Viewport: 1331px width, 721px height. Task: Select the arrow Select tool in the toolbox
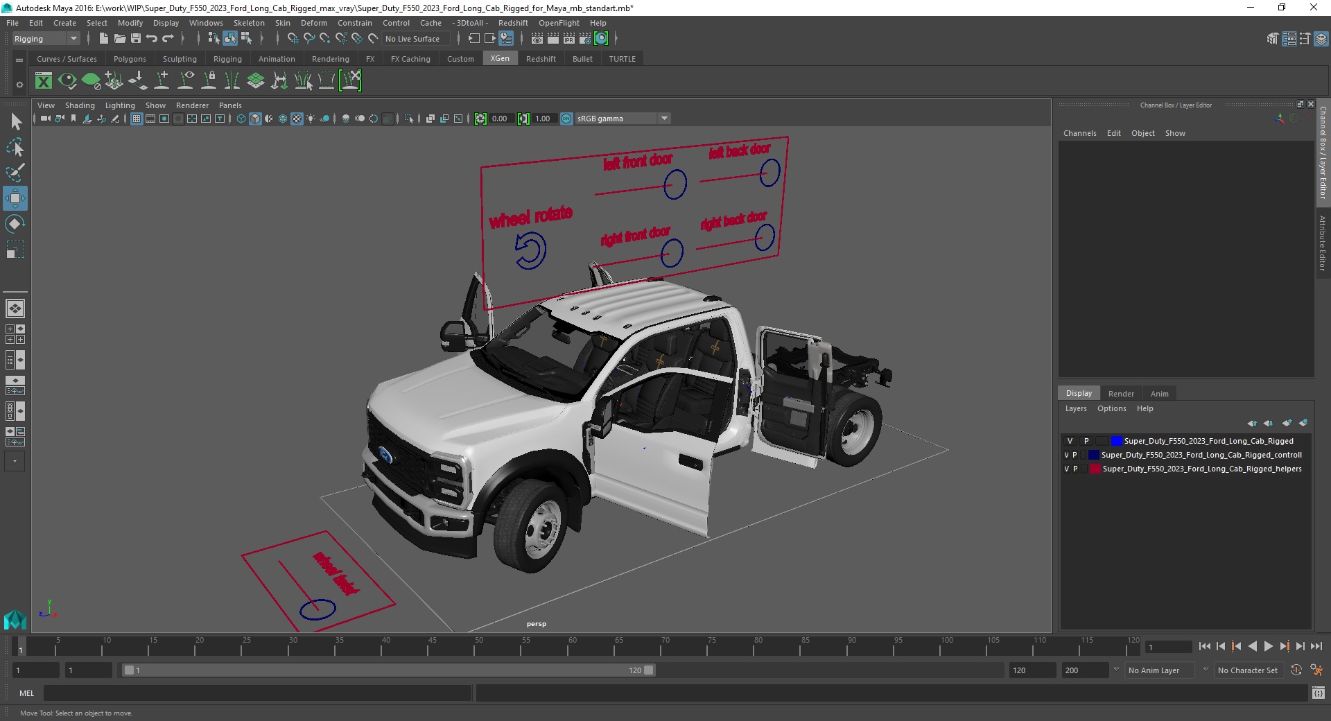pyautogui.click(x=15, y=122)
